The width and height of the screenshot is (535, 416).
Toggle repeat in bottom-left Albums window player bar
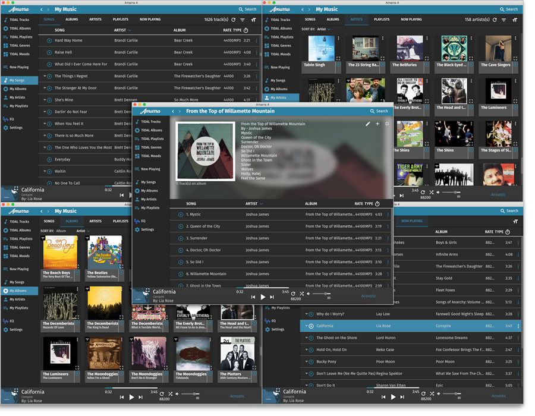(162, 394)
